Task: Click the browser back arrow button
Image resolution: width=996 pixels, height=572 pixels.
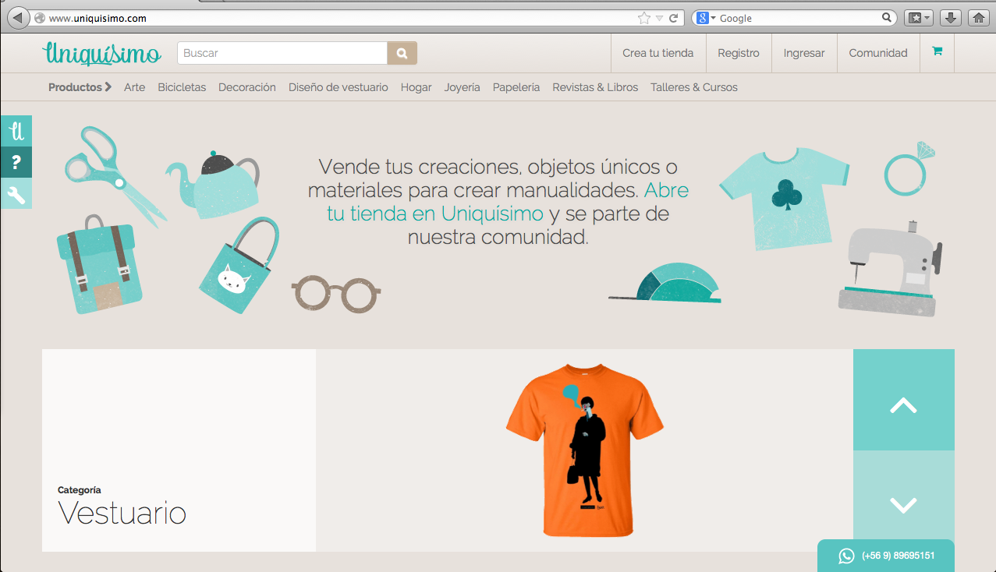Action: (x=17, y=18)
